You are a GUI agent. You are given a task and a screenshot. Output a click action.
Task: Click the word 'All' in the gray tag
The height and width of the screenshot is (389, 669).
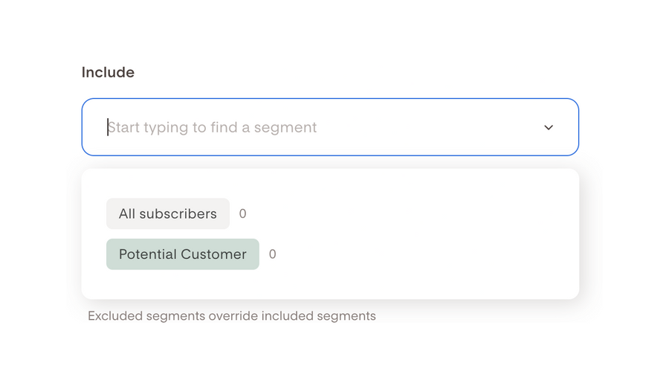pos(127,213)
